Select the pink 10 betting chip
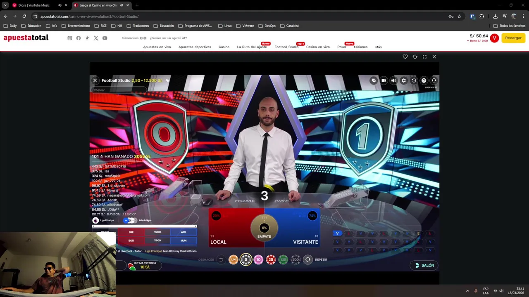 point(258,259)
